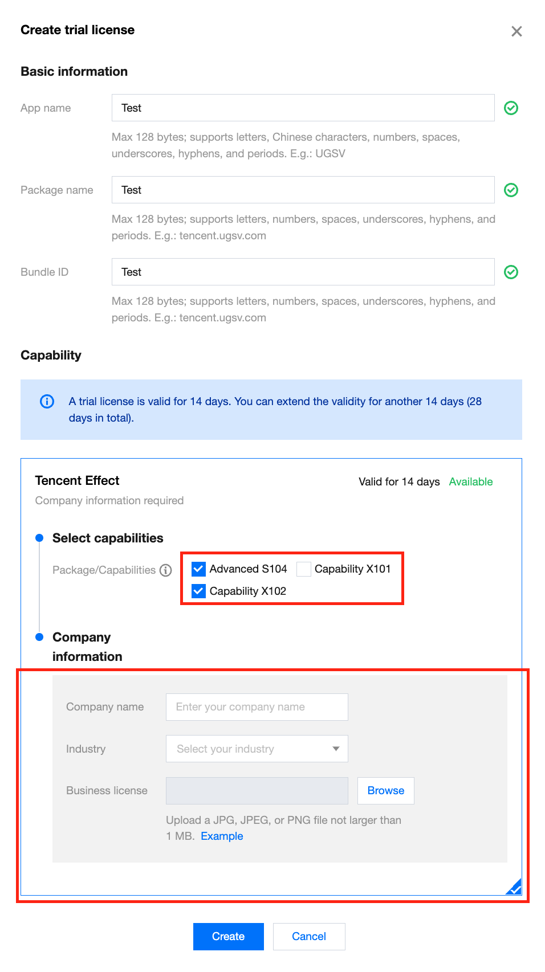The width and height of the screenshot is (545, 972).
Task: Click the industry dropdown arrow
Action: click(x=336, y=749)
